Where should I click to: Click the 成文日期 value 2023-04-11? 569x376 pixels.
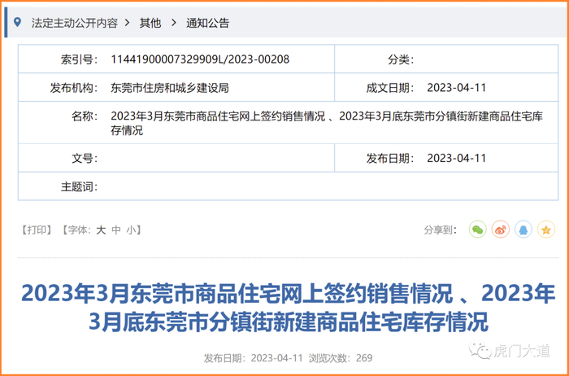pyautogui.click(x=457, y=88)
